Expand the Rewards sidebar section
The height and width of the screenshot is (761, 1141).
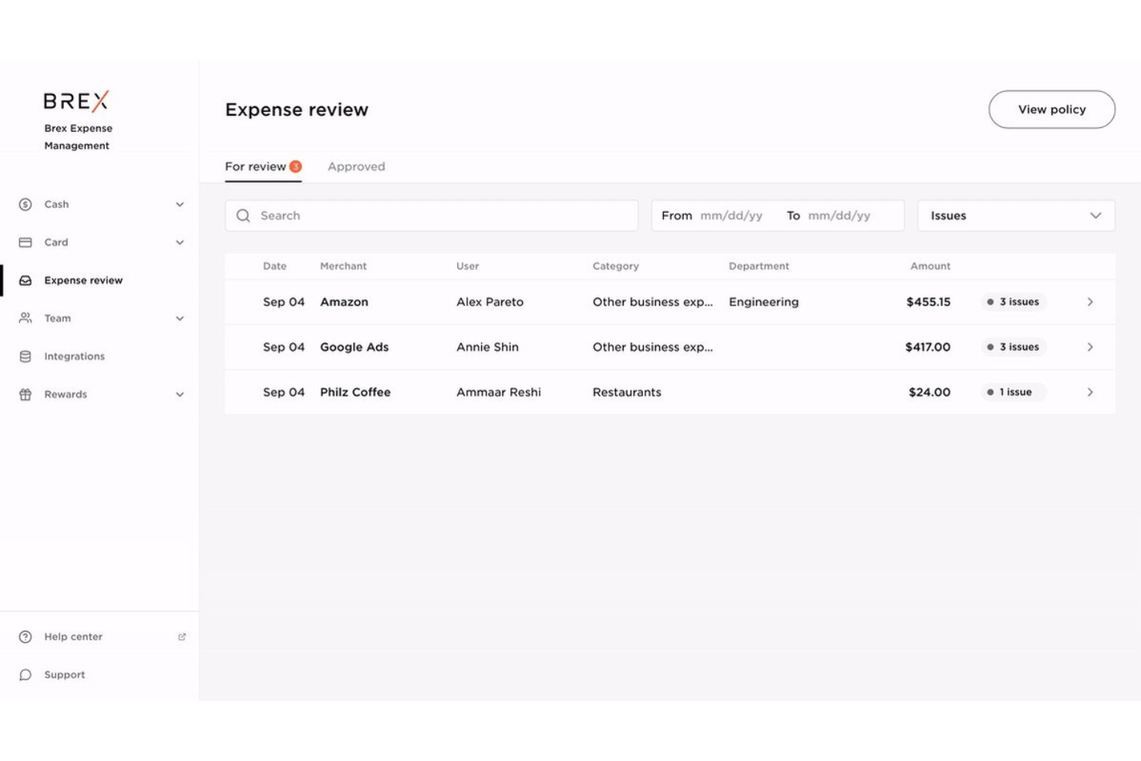[180, 394]
